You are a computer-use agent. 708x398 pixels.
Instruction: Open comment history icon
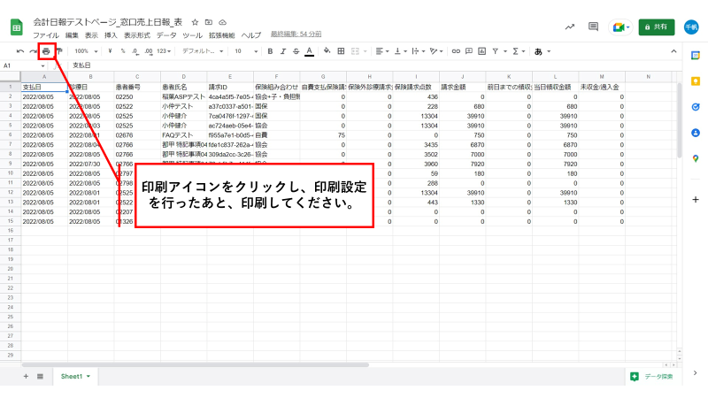pos(593,27)
